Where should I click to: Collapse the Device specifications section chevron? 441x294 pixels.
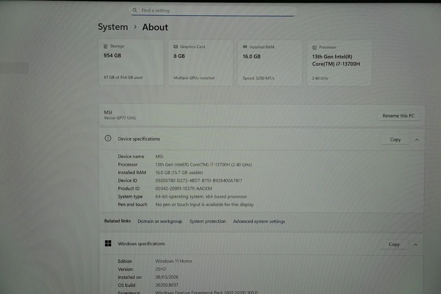(x=417, y=140)
